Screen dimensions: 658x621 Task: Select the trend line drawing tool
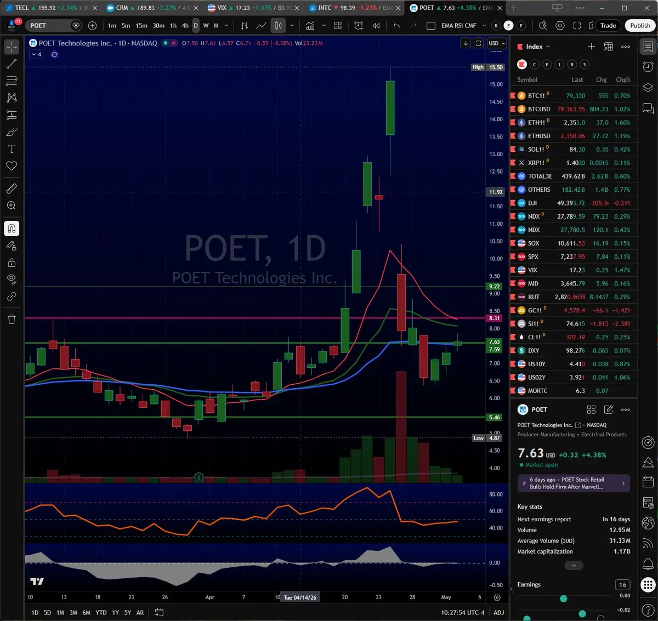tap(12, 64)
